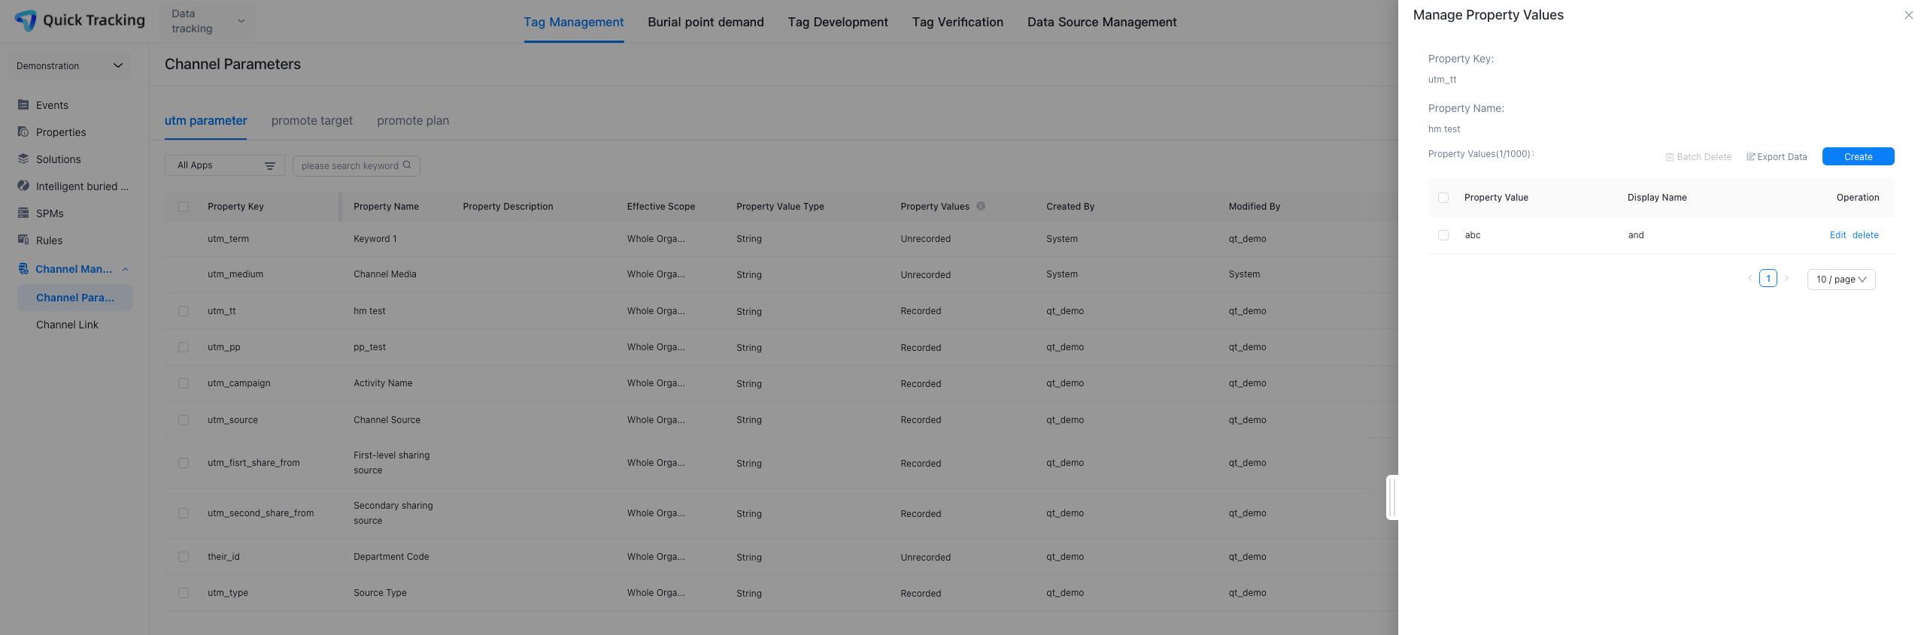Click the Batch Delete button label
The width and height of the screenshot is (1924, 635).
(x=1704, y=157)
